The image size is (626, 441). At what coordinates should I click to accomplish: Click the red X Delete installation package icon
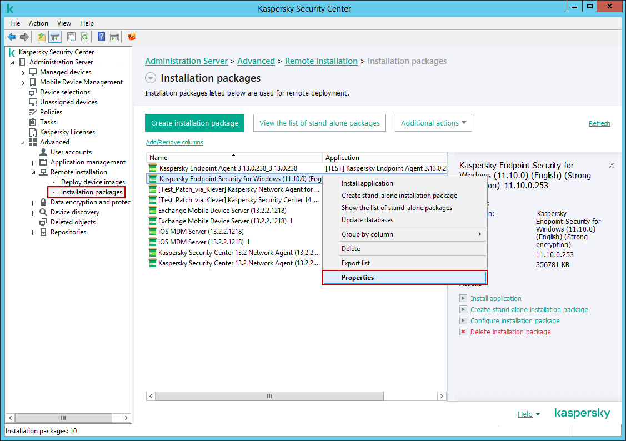tap(463, 332)
